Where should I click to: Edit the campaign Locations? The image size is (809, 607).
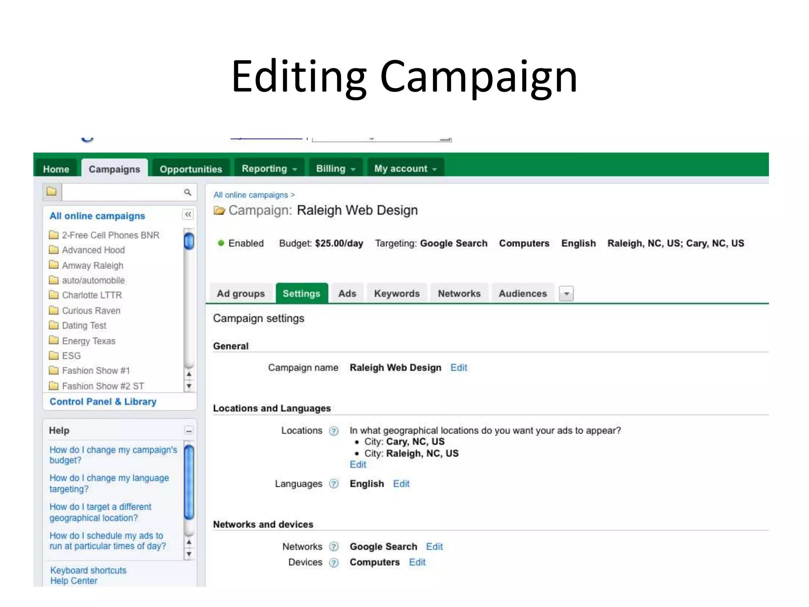click(358, 465)
